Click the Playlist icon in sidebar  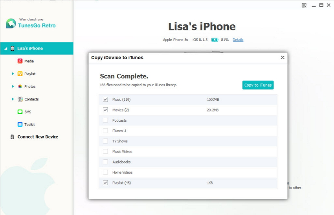coord(20,74)
